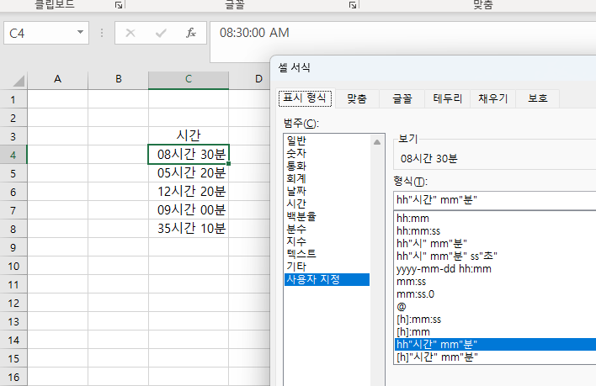
Task: Click cell 05시간 20분
Action: click(189, 173)
